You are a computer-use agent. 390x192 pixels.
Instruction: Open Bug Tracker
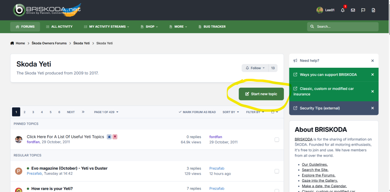pyautogui.click(x=212, y=26)
